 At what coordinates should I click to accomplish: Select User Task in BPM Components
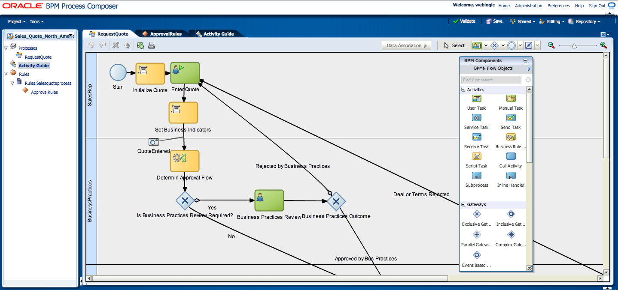(476, 99)
